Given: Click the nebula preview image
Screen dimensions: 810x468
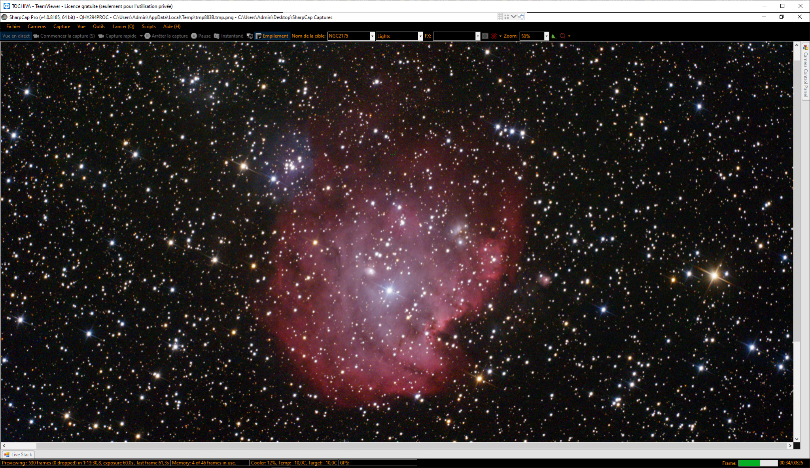Looking at the screenshot, I should [x=397, y=242].
